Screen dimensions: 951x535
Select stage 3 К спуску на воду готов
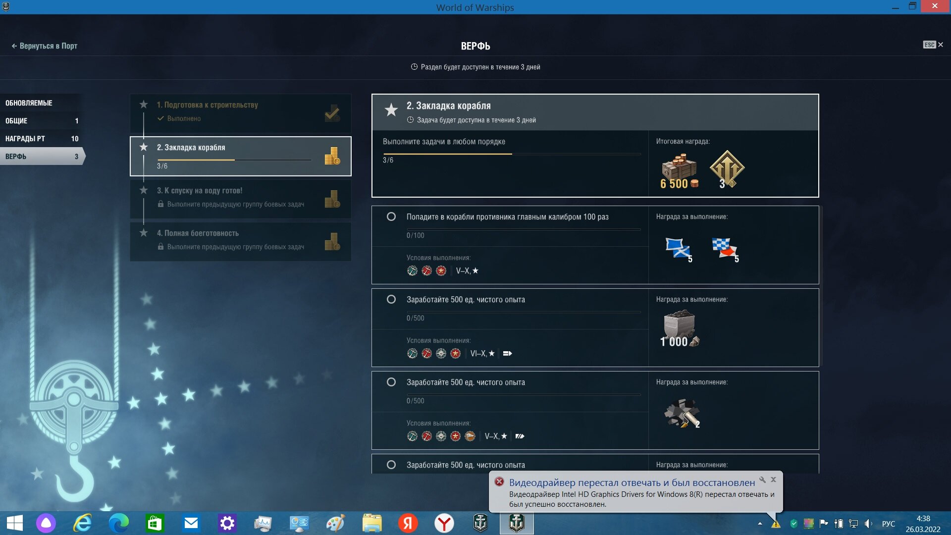(x=241, y=199)
